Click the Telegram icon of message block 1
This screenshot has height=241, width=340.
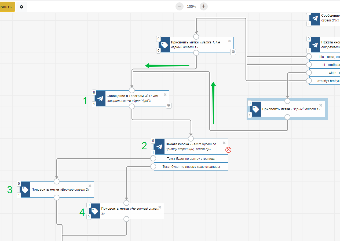tap(100, 98)
